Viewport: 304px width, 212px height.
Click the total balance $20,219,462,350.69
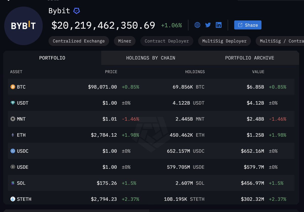(x=103, y=25)
